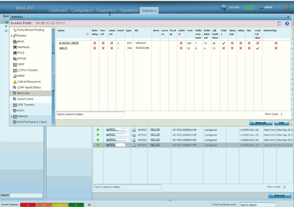Image resolution: width=294 pixels, height=207 pixels.
Task: Open the Dashboard tab
Action: pyautogui.click(x=58, y=11)
